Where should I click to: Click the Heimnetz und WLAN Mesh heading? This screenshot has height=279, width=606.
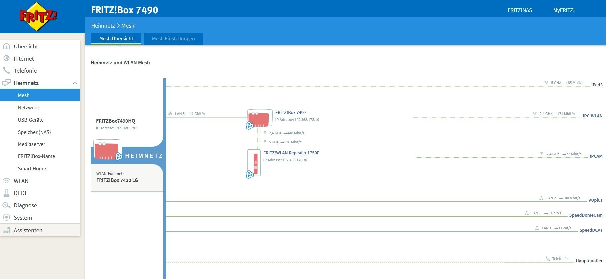pos(120,62)
